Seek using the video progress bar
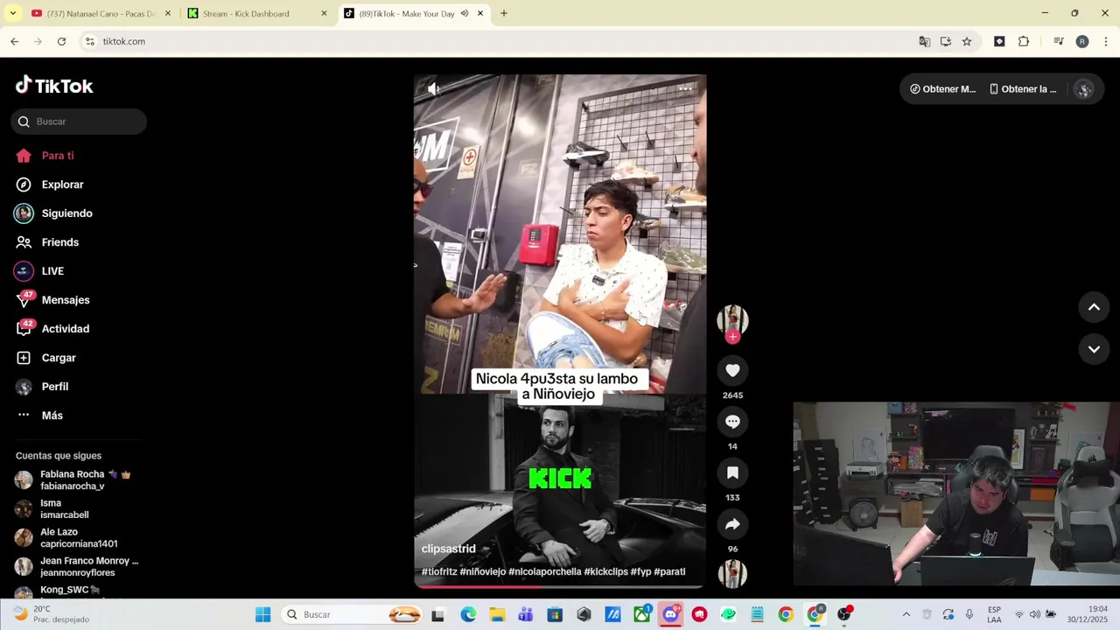Viewport: 1120px width, 630px height. 560,586
